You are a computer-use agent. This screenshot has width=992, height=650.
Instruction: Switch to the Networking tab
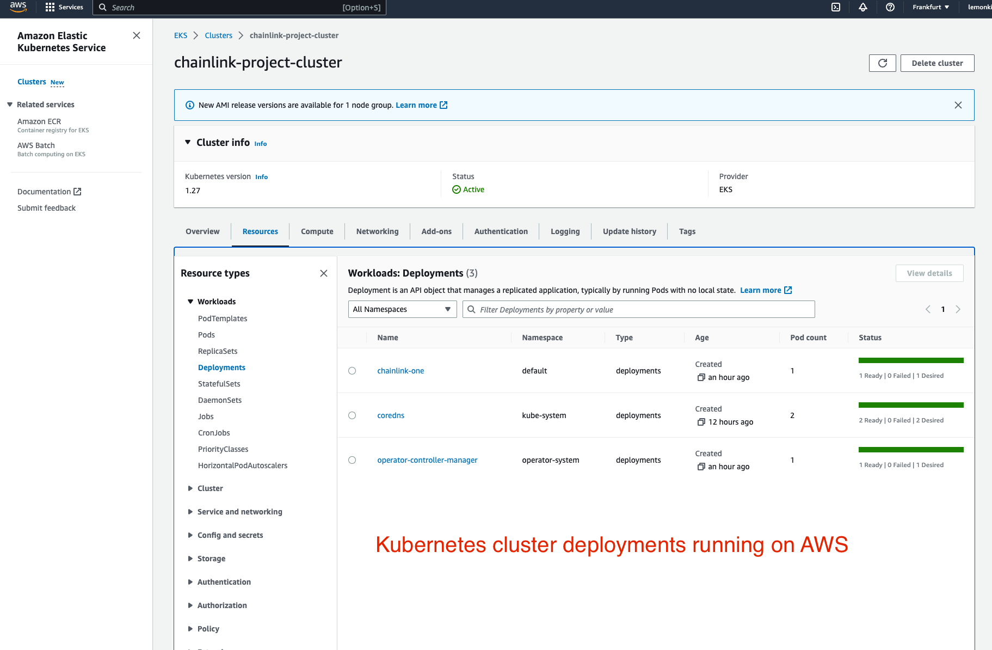[x=378, y=231]
